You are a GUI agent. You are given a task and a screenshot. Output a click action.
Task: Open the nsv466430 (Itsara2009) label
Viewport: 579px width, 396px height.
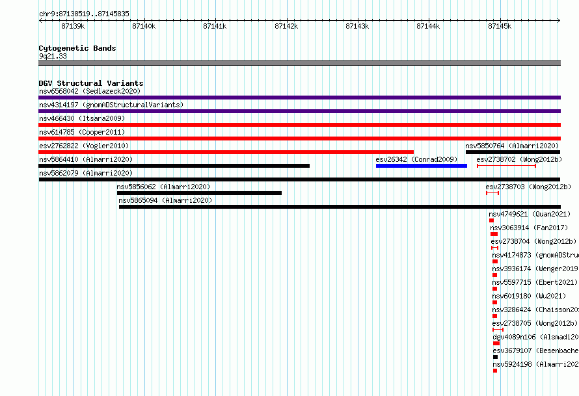click(x=82, y=118)
